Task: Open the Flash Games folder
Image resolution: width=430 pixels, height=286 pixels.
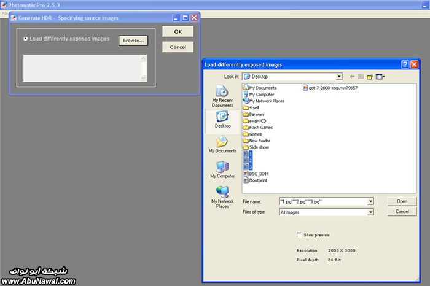Action: (x=260, y=128)
